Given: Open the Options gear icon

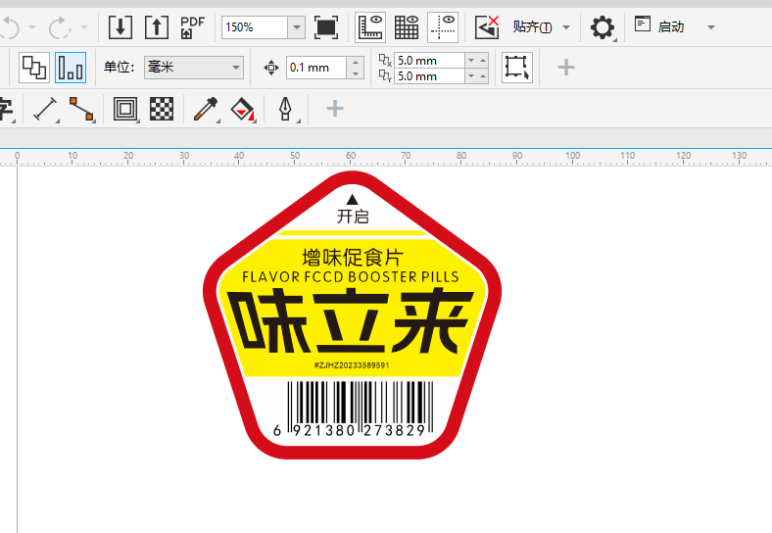Looking at the screenshot, I should click(x=603, y=27).
